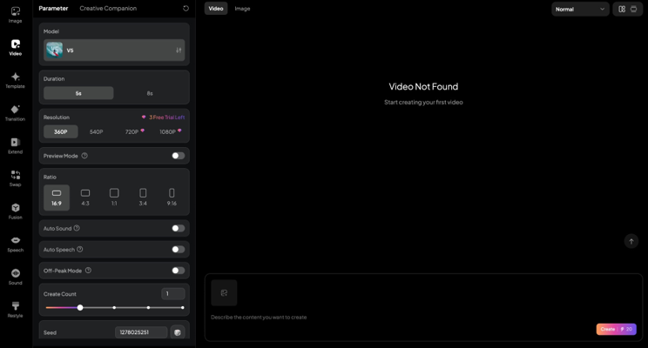Randomize seed with the dice icon
This screenshot has height=348, width=648.
click(x=178, y=332)
